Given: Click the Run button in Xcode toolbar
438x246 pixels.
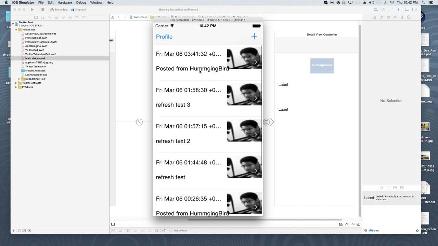Looking at the screenshot, I should point(33,10).
